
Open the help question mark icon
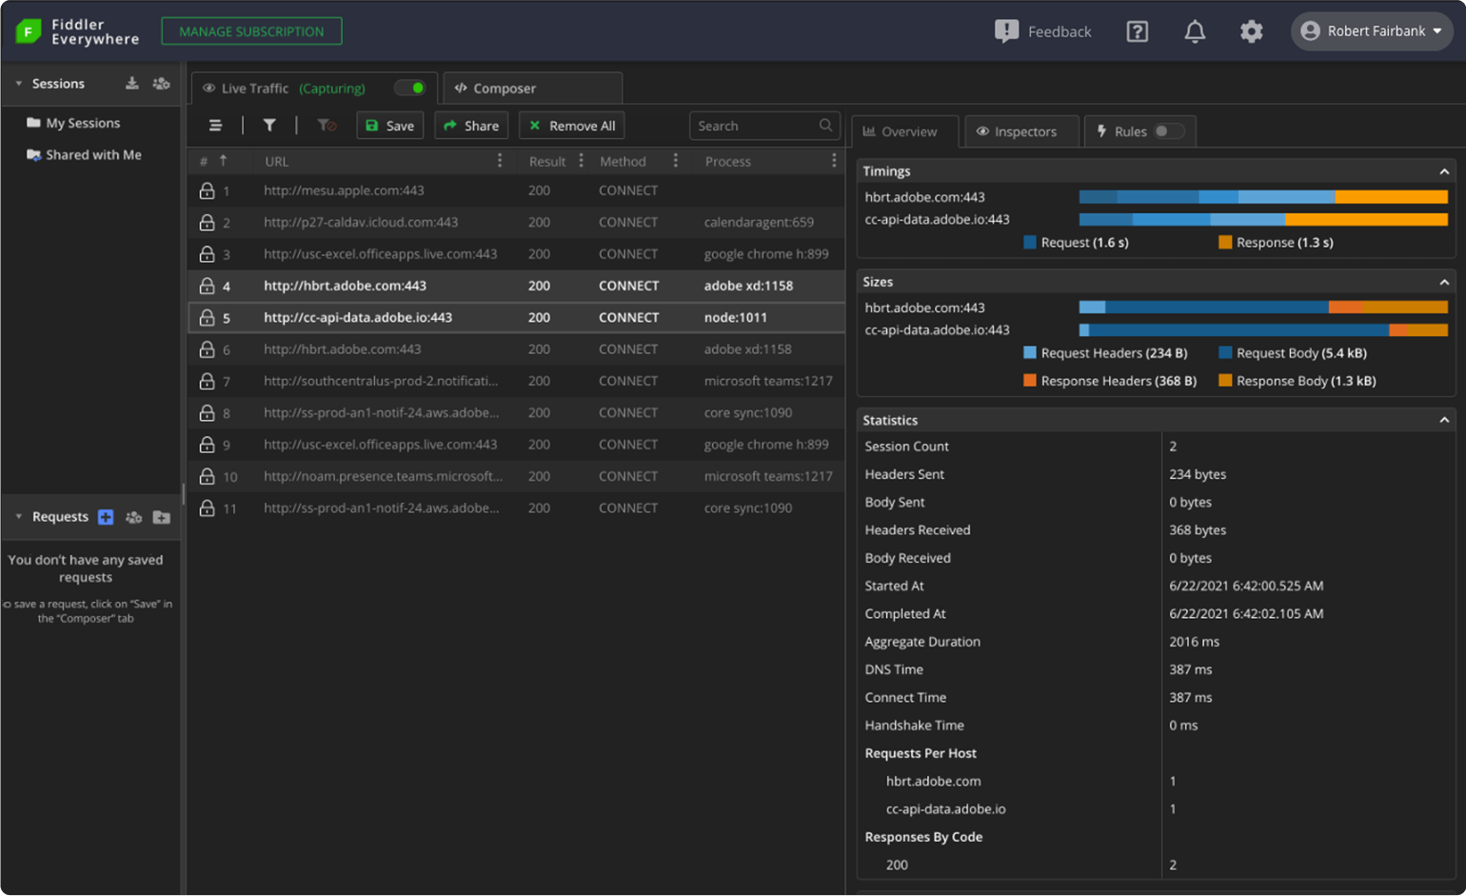click(1137, 31)
